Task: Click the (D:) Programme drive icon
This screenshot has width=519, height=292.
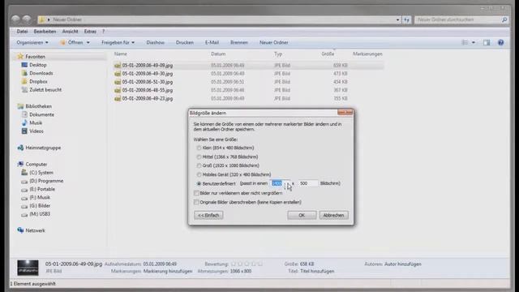Action: tap(24, 181)
